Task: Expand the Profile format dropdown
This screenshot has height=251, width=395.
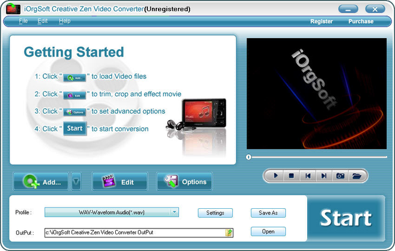Action: click(174, 212)
